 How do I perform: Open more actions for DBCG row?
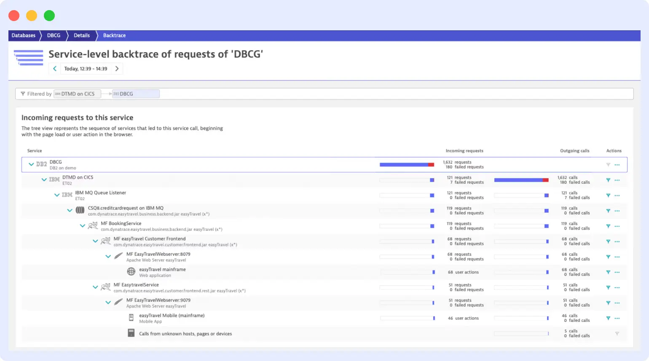tap(617, 165)
